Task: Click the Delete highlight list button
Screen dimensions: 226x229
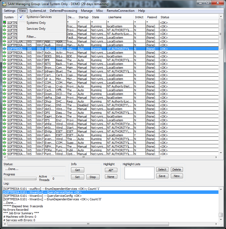Action: 177,169
